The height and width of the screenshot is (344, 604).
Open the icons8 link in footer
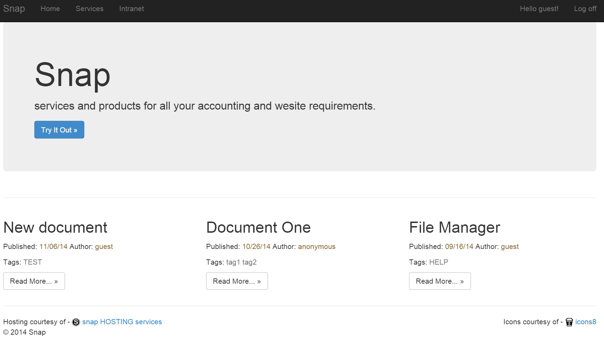click(586, 322)
